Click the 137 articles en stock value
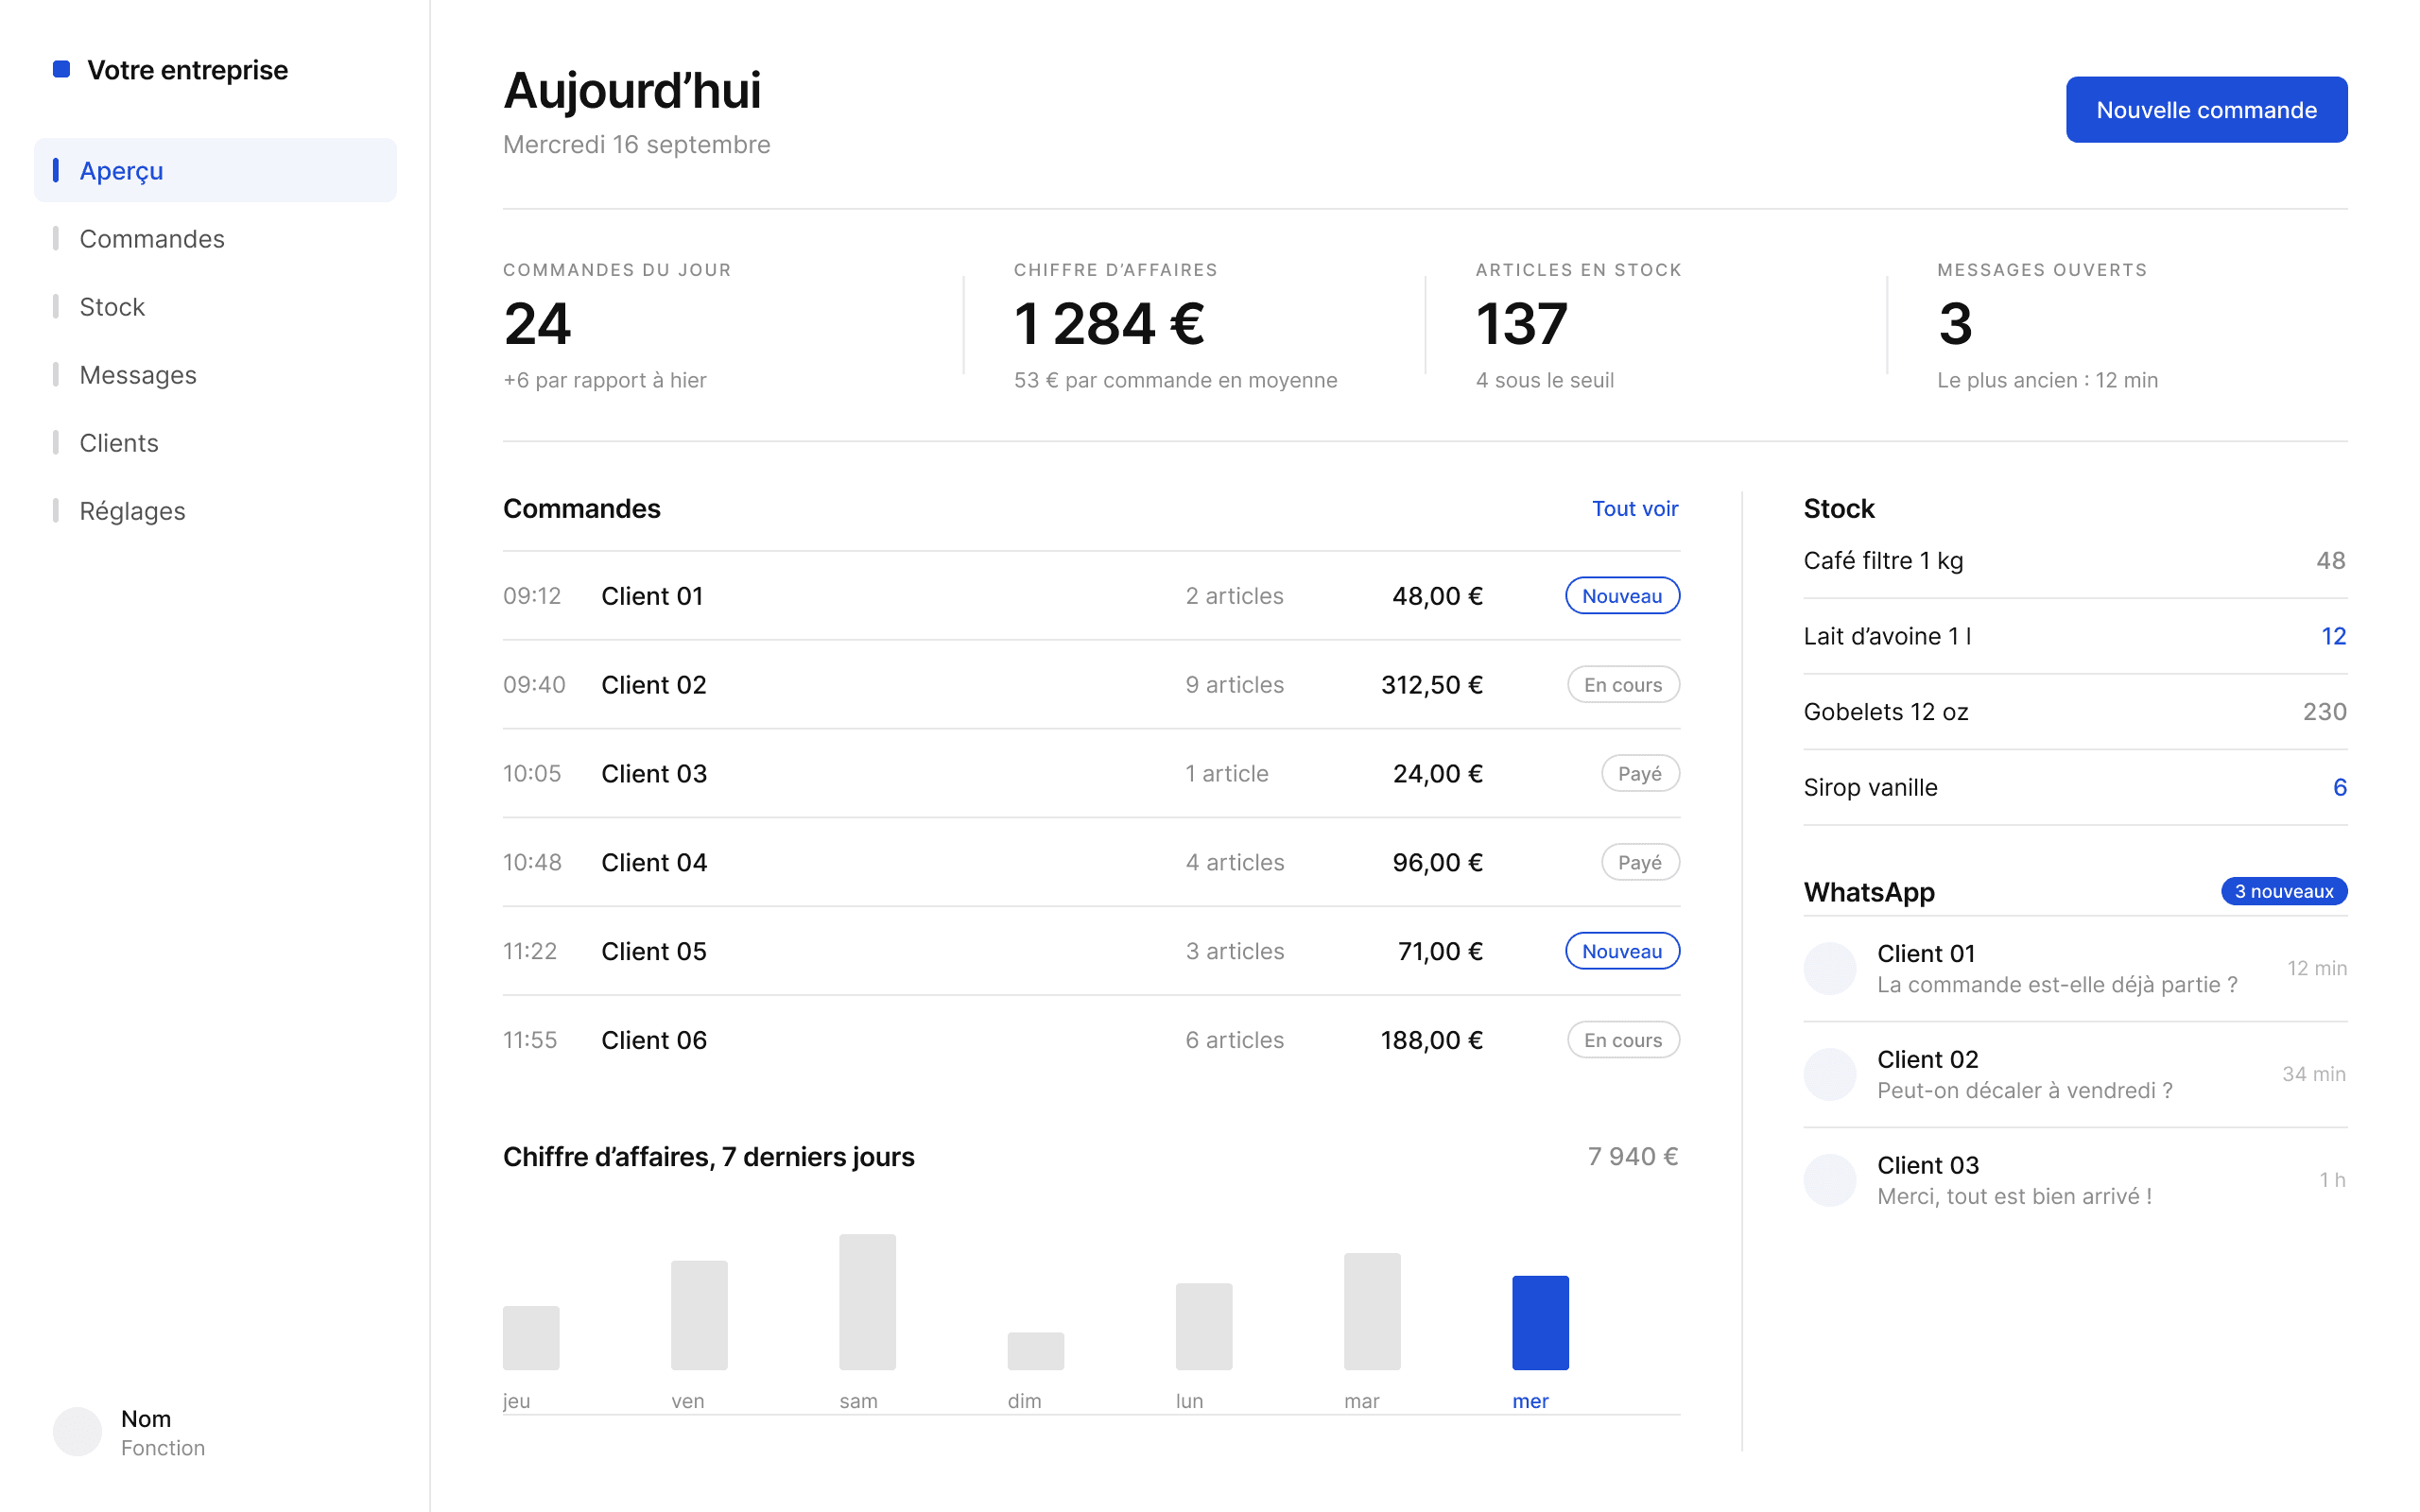 [x=1521, y=324]
